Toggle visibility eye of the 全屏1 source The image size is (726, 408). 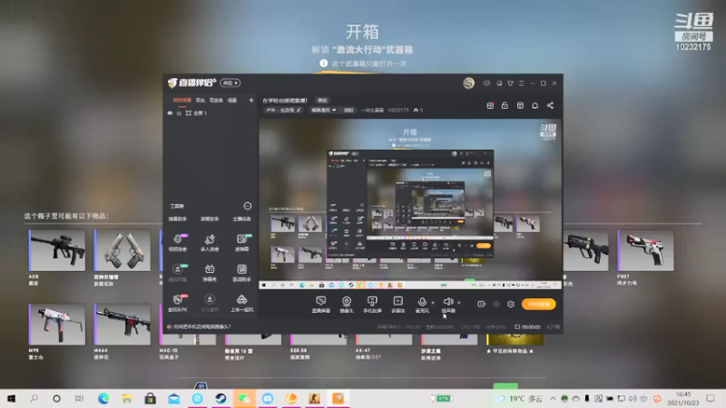[x=170, y=112]
